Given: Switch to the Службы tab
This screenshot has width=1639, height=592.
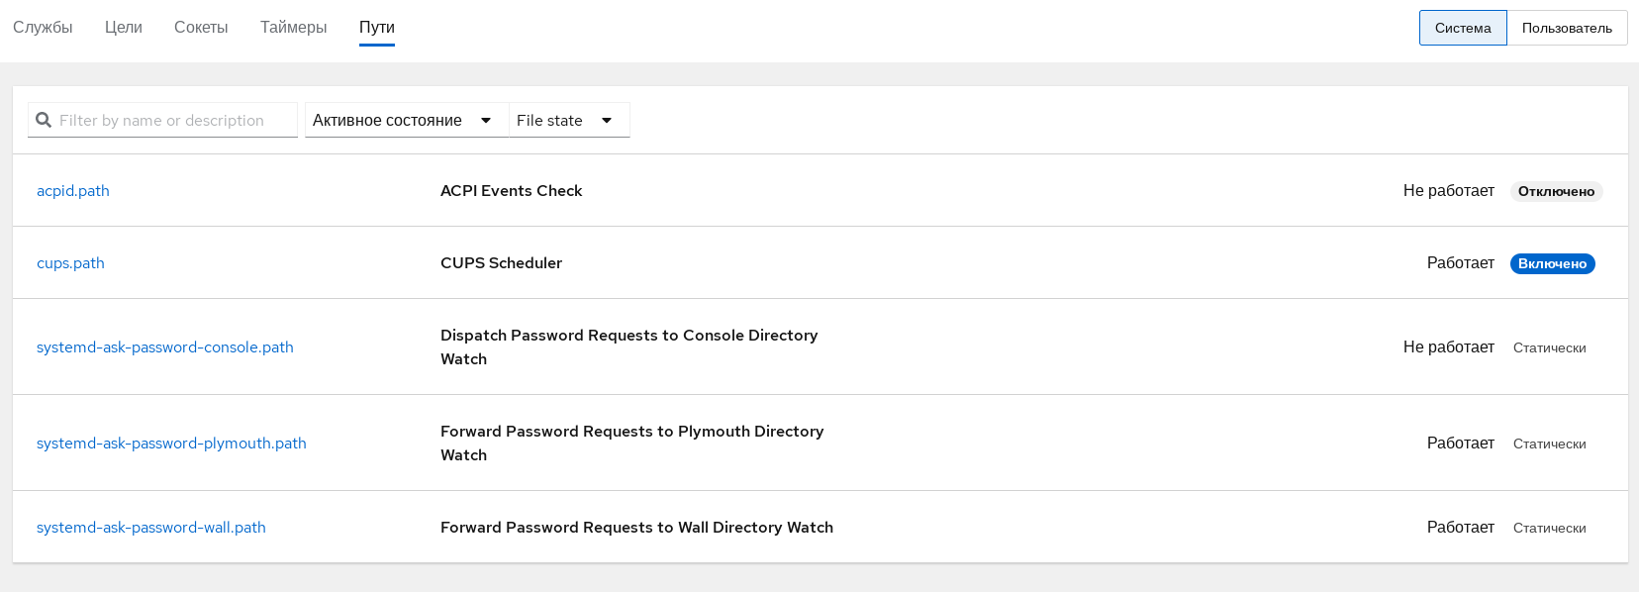Looking at the screenshot, I should coord(43,28).
